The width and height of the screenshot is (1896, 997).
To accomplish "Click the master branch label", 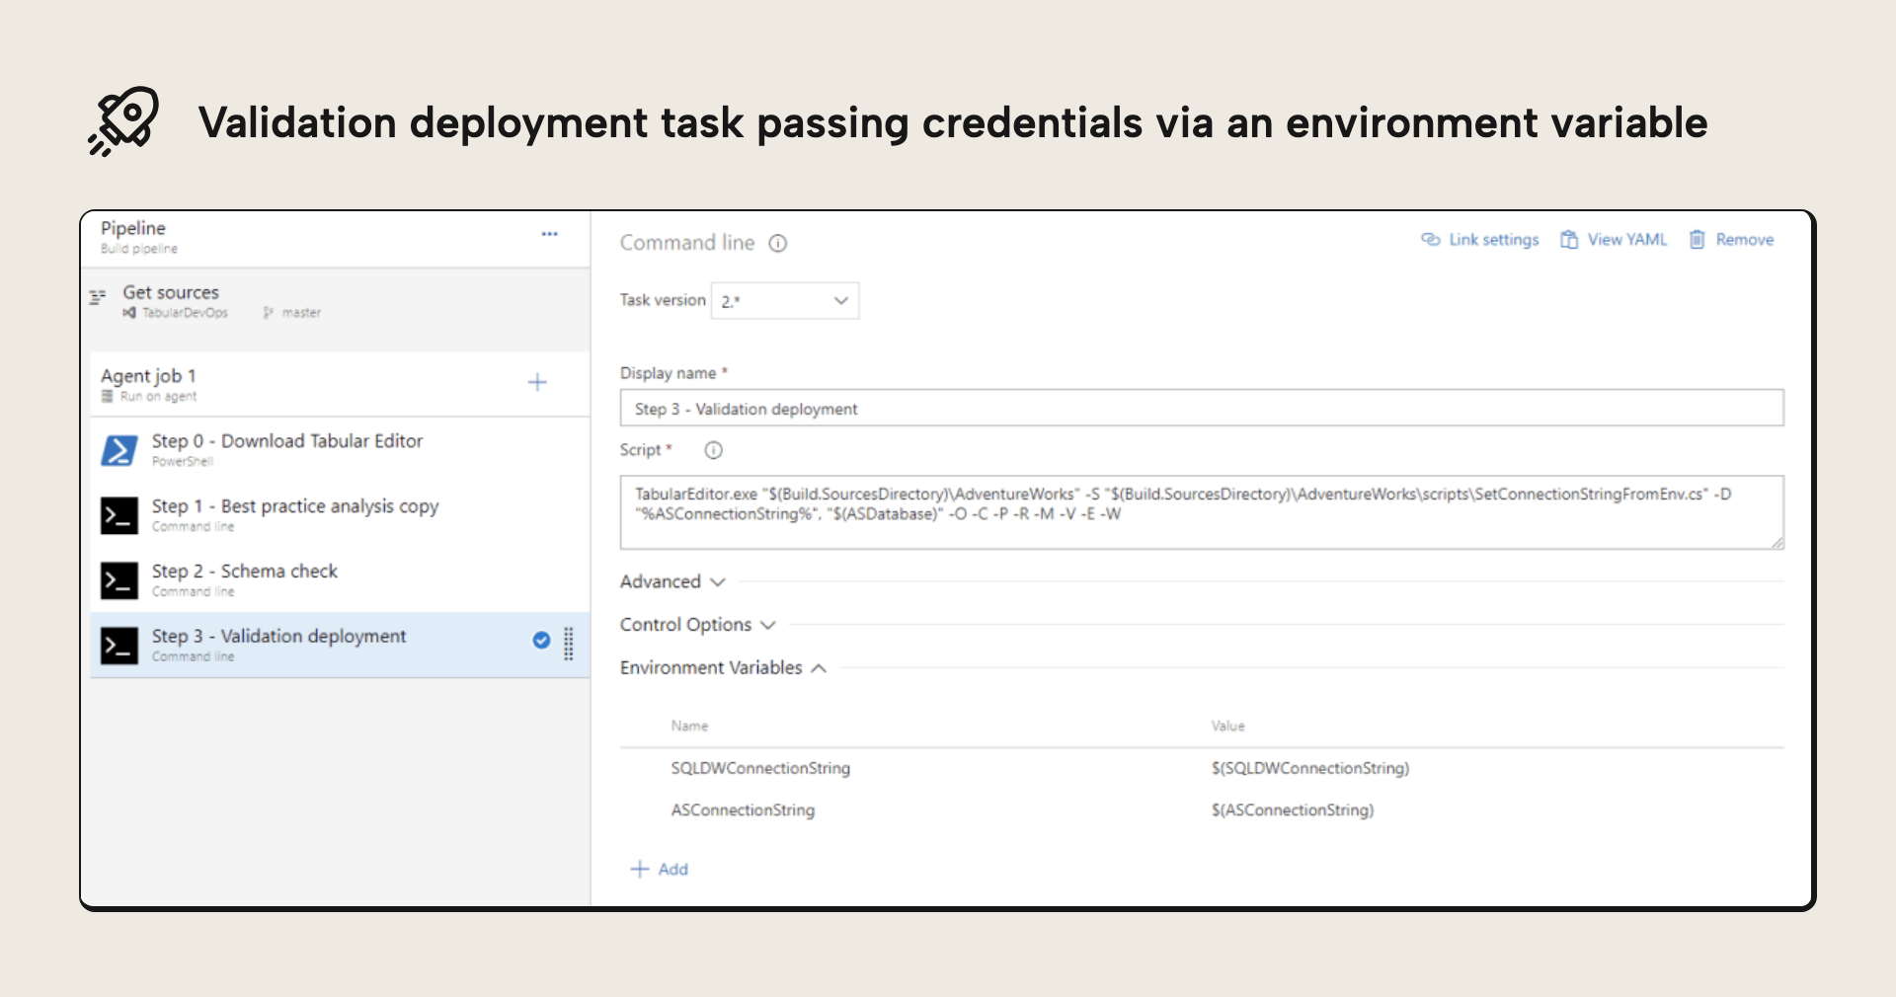I will 301,313.
